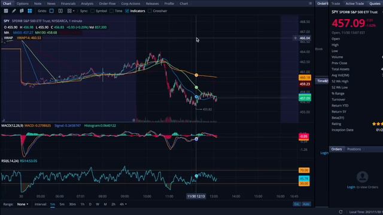
Task: Toggle the Auto scale button
Action: 306,204
